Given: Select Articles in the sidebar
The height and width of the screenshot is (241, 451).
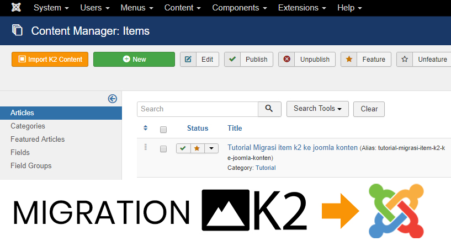Looking at the screenshot, I should coord(61,113).
